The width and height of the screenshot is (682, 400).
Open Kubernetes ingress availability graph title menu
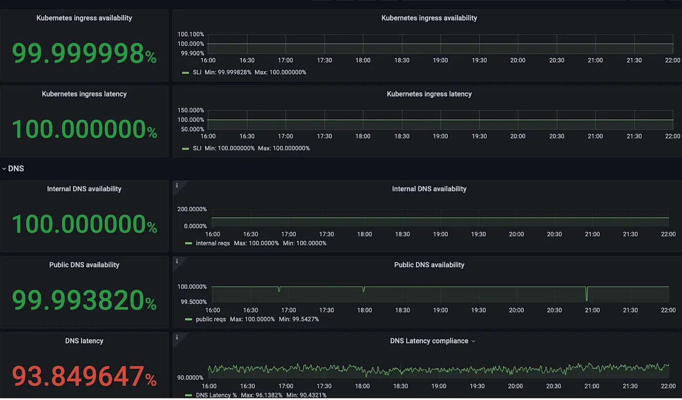pos(429,18)
